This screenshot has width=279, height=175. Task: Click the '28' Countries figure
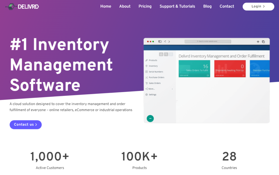[229, 156]
